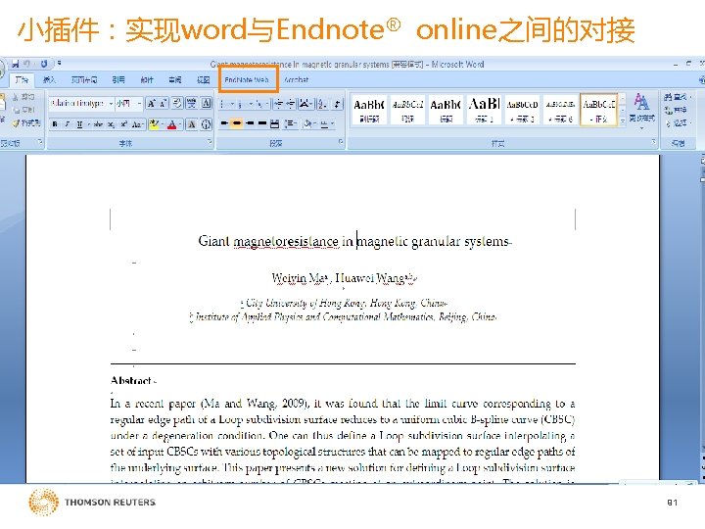Toggle Underline formatting
Viewport: 705px width, 529px height.
click(x=79, y=124)
